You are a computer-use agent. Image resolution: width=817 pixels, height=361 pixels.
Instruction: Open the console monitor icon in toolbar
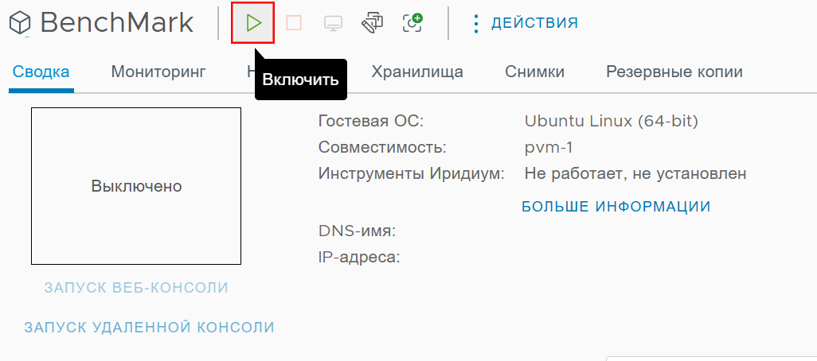[333, 23]
